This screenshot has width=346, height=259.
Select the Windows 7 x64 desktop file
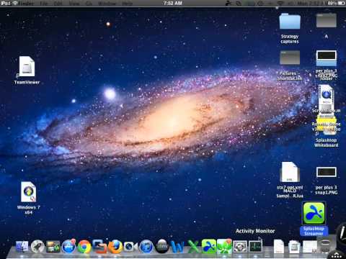click(29, 192)
